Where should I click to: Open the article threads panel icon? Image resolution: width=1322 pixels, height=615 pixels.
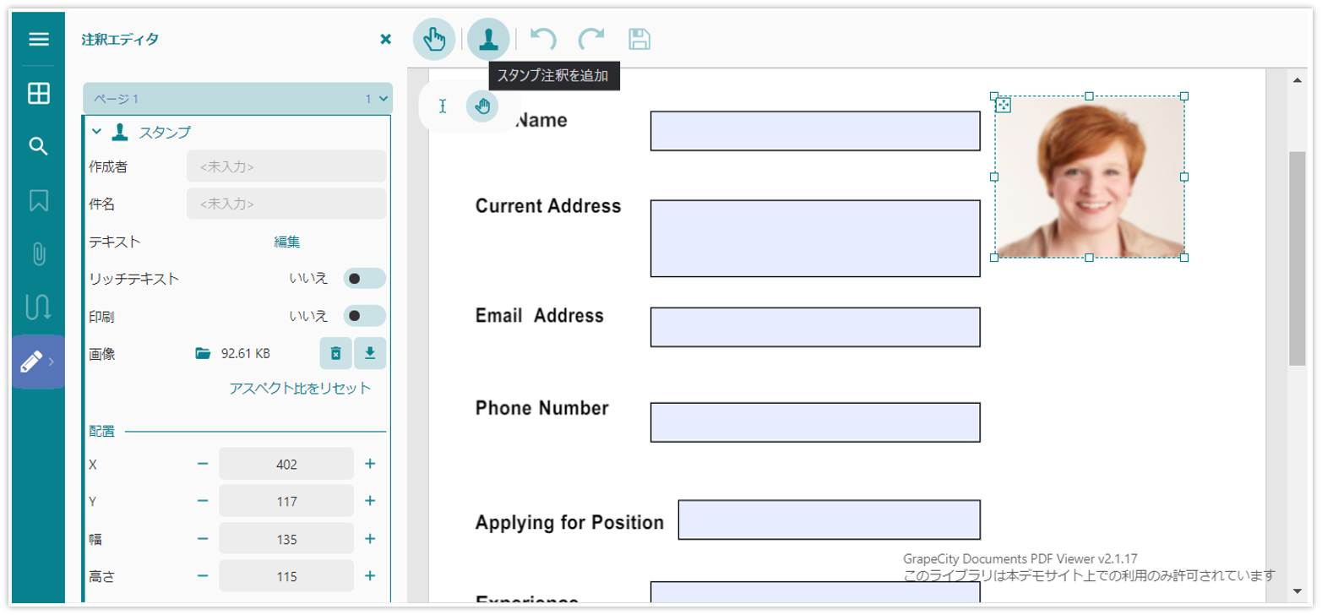[x=39, y=307]
